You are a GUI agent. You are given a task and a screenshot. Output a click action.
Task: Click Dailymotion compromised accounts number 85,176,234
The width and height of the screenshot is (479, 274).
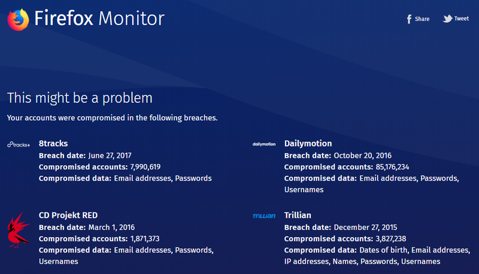(392, 167)
